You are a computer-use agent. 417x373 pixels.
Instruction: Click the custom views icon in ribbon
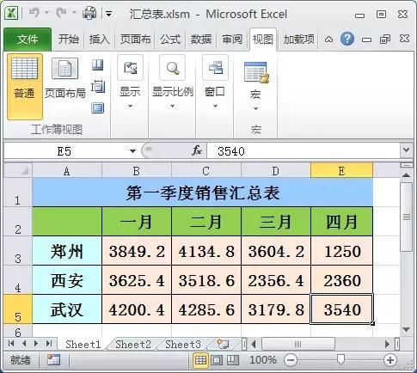click(98, 87)
